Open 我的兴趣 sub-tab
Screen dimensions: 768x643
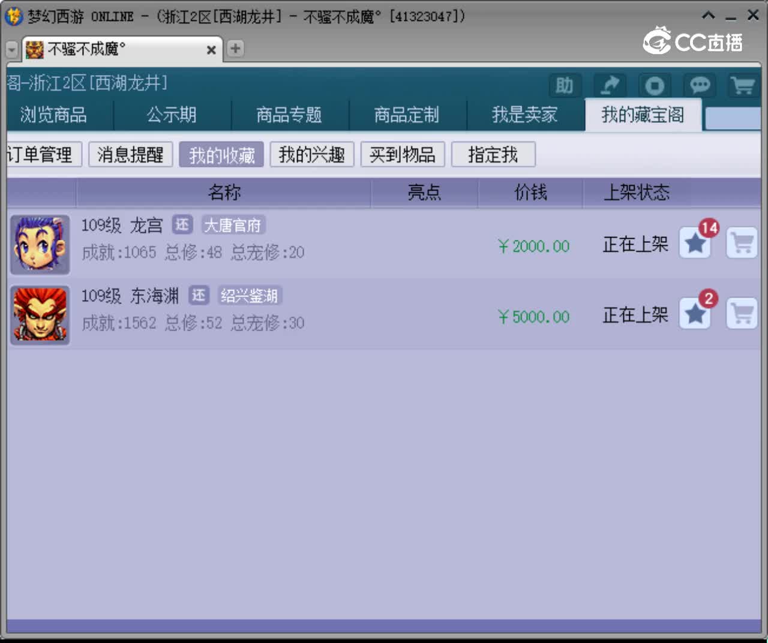click(312, 155)
